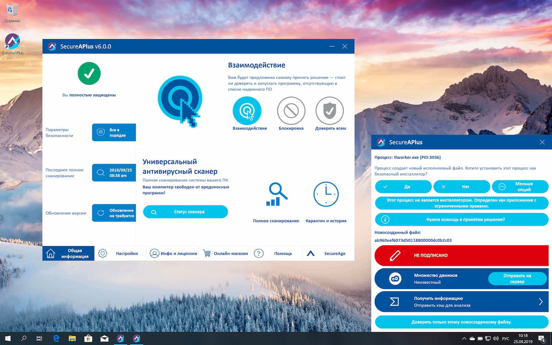Image resolution: width=552 pixels, height=345 pixels.
Task: Open Полное сканирование via the magnifier icon
Action: [x=276, y=194]
